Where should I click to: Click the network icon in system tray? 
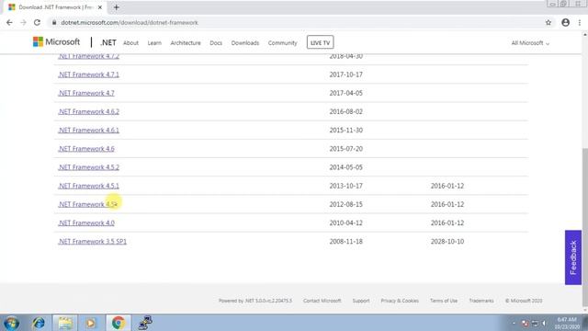pyautogui.click(x=535, y=323)
